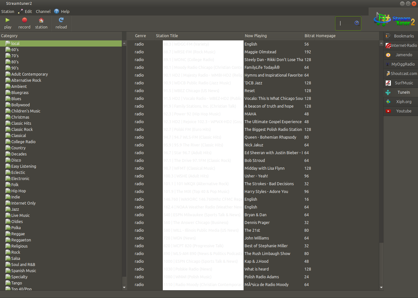
Task: Choose the Classic Rock category
Action: click(x=22, y=130)
